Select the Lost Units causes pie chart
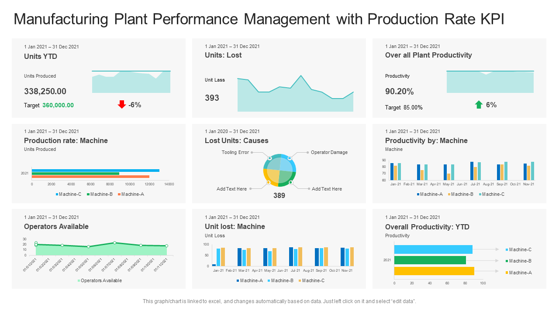 point(279,170)
